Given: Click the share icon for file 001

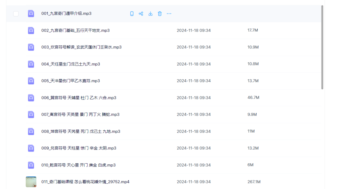Looking at the screenshot, I should click(141, 13).
